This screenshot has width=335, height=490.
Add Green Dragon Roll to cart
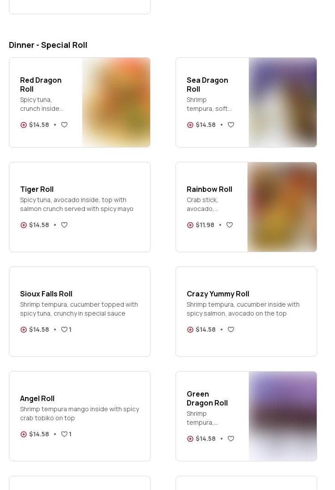pos(190,439)
